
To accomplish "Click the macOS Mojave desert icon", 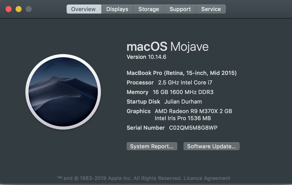I will click(63, 92).
